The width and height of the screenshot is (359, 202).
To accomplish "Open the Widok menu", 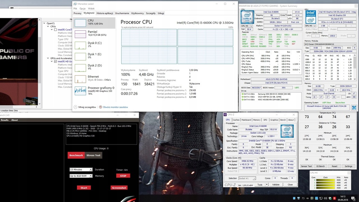I will tap(91, 8).
